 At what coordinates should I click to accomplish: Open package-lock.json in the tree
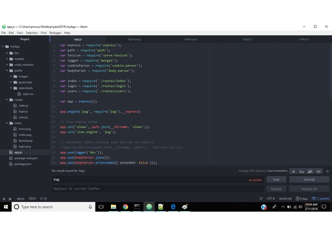click(x=26, y=158)
